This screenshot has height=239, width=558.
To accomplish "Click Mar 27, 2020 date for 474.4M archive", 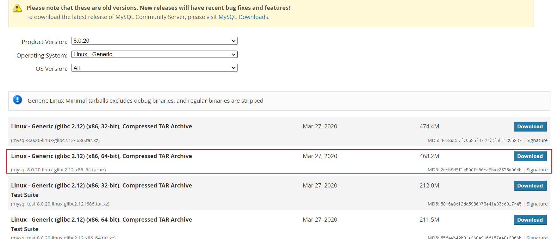I will click(320, 126).
